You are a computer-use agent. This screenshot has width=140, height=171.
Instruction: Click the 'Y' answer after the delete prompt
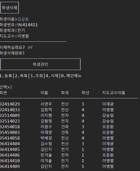(31, 47)
